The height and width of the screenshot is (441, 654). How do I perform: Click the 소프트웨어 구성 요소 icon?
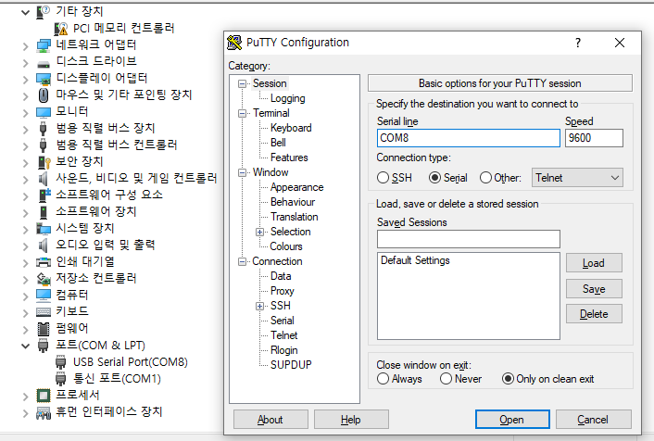(44, 195)
